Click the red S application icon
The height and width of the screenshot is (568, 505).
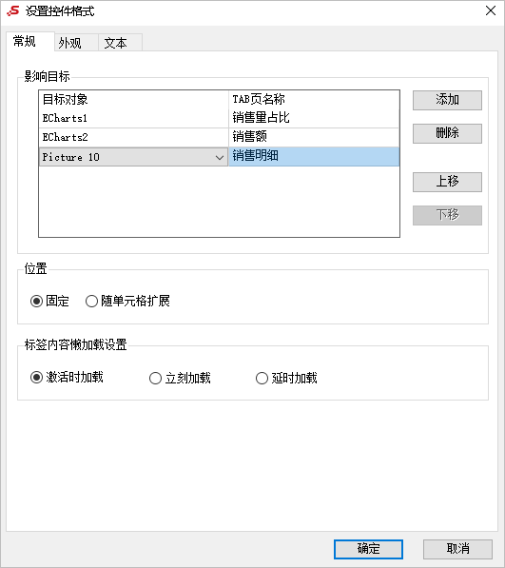coord(13,10)
